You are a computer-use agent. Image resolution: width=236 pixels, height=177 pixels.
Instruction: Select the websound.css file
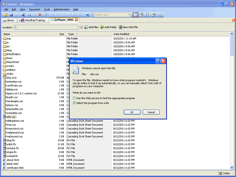15,136
